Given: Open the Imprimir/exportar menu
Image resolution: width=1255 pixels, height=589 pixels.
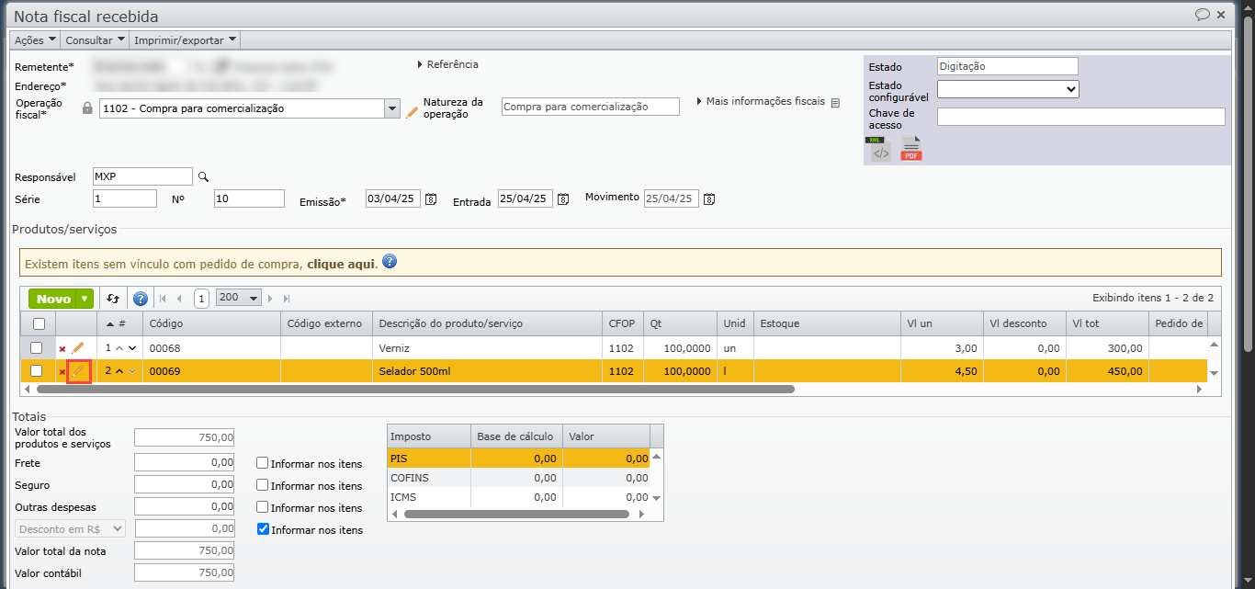Looking at the screenshot, I should click(186, 40).
